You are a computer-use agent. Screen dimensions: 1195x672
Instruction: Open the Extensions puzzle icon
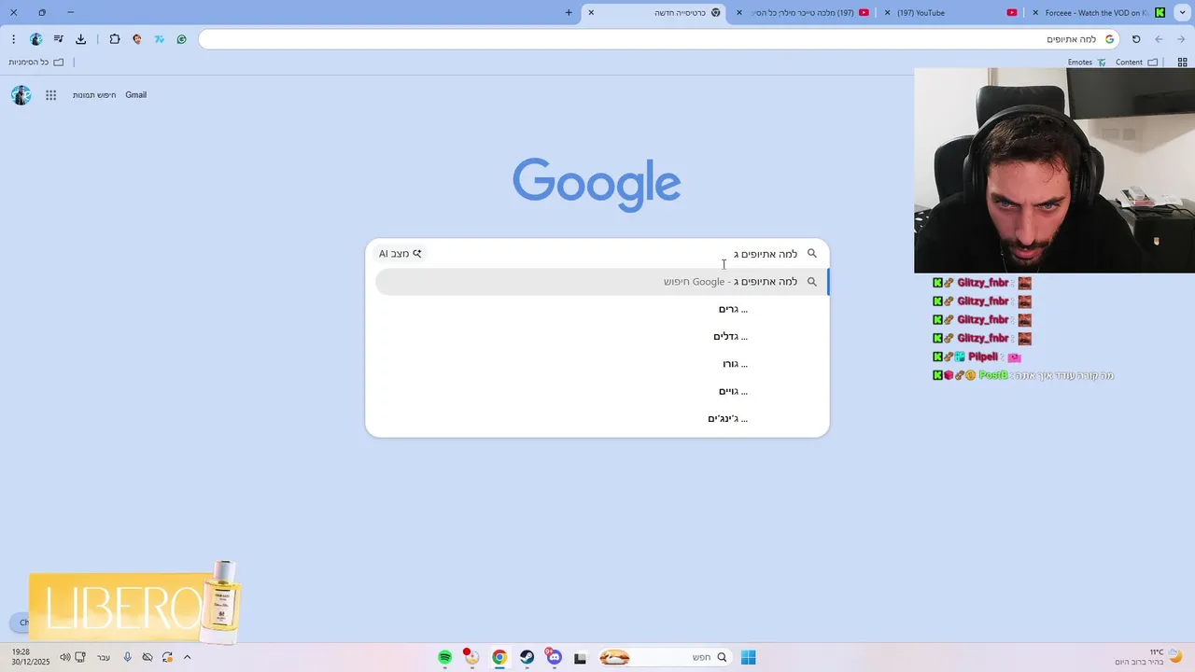point(115,39)
